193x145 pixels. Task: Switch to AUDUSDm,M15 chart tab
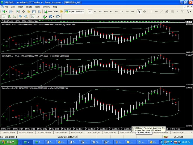[44, 133]
